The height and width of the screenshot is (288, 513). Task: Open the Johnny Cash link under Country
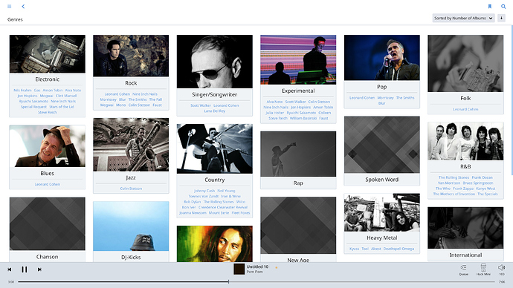(204, 191)
